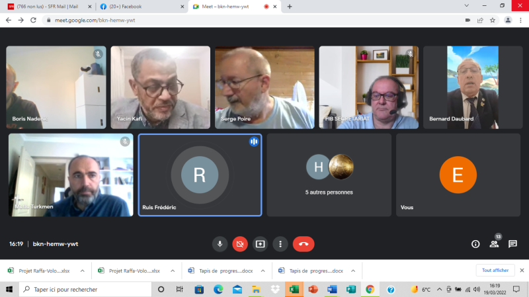The image size is (529, 297).
Task: Hang up the call with the red button
Action: coord(304,243)
